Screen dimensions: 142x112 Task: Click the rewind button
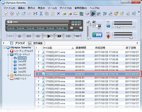pos(38,36)
